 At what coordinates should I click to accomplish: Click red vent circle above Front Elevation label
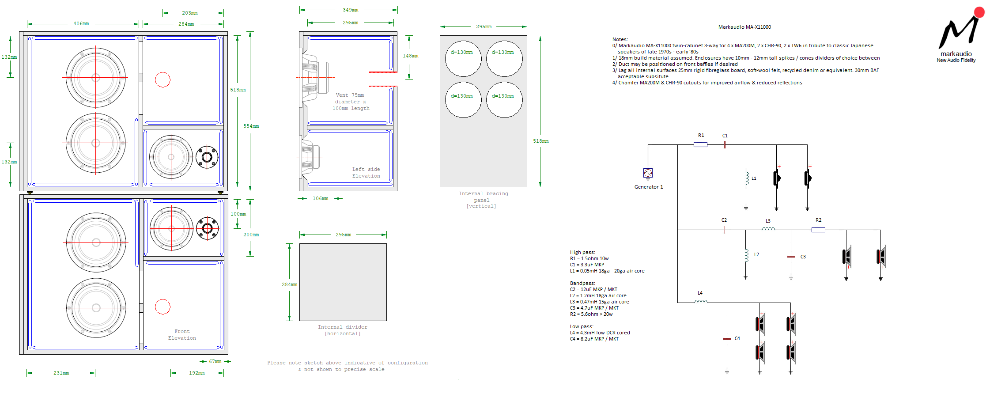(162, 307)
